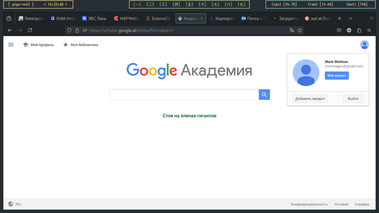Click Мой аккаунт button
This screenshot has height=213, width=379.
tap(336, 76)
